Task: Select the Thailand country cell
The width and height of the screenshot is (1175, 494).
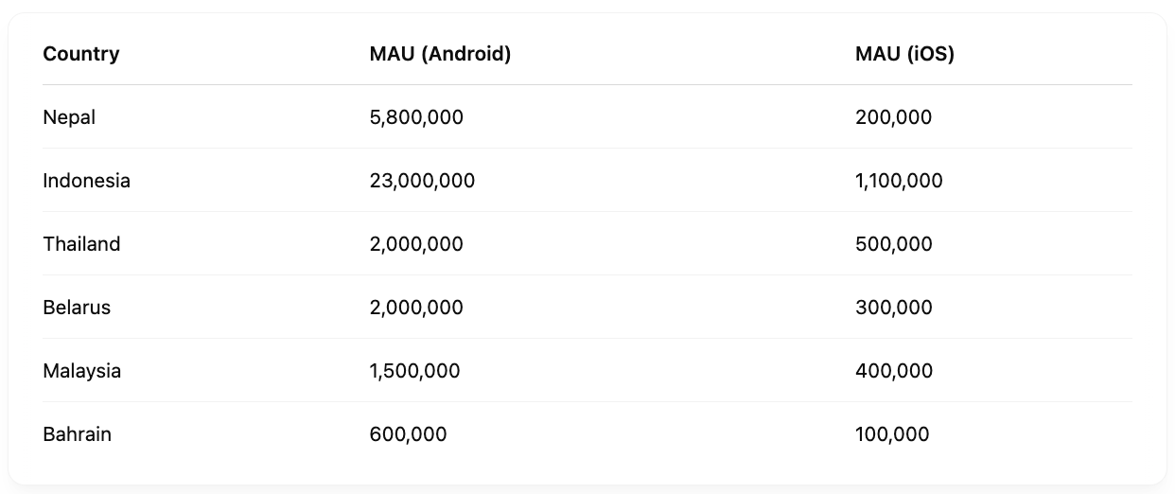Action: pos(81,244)
